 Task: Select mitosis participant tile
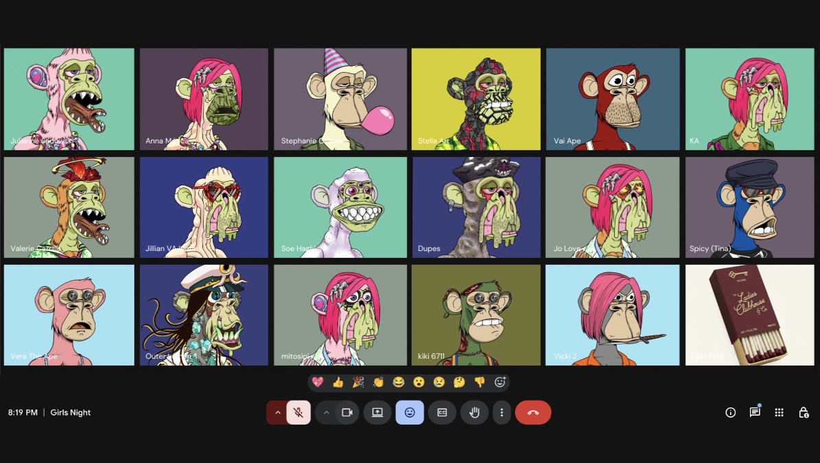click(x=340, y=315)
